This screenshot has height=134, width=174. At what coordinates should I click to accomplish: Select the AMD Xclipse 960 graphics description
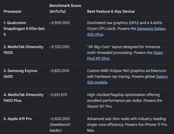click(x=127, y=76)
